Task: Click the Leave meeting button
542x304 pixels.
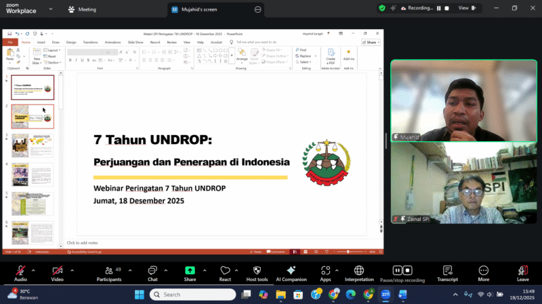Action: (x=522, y=270)
